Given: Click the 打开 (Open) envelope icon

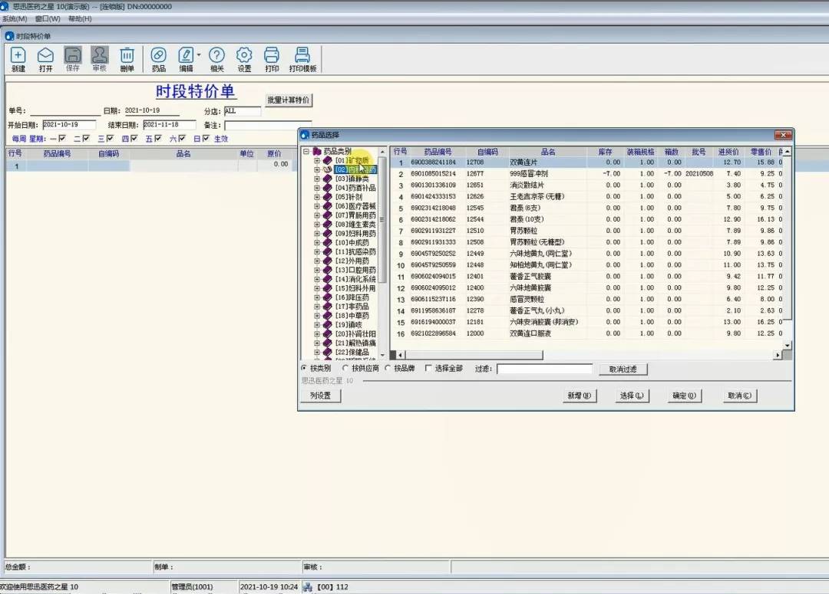Looking at the screenshot, I should click(x=45, y=55).
